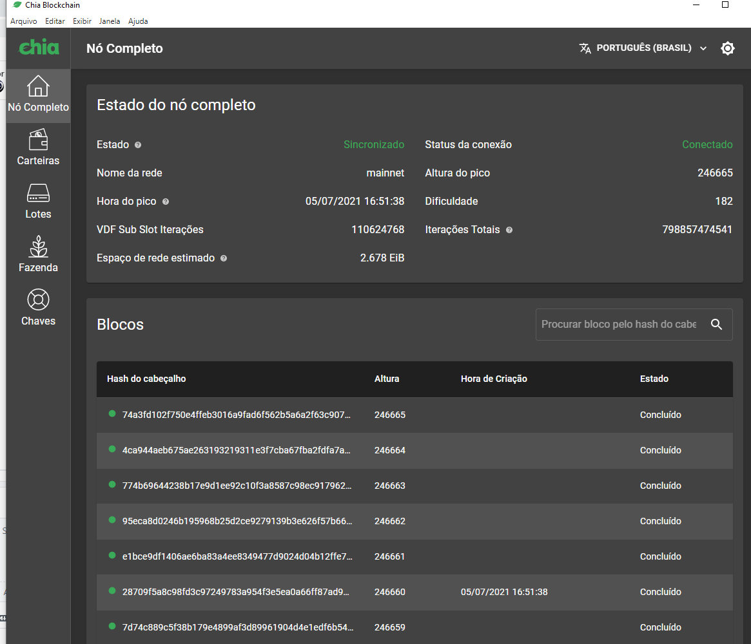Open the Exibir menu
Screen dimensions: 751x644
coord(82,21)
